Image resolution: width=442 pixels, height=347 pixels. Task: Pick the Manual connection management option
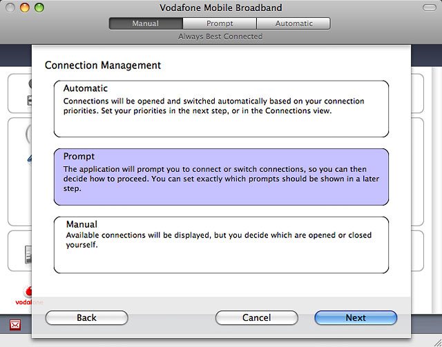(221, 244)
